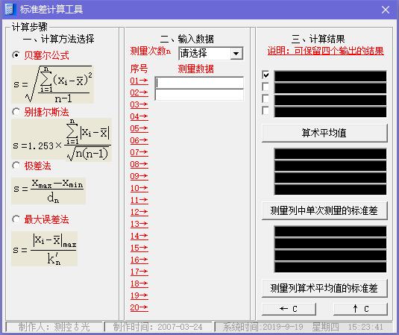399x335 pixels.
Task: Click the left arrow C clear button
Action: coord(289,309)
